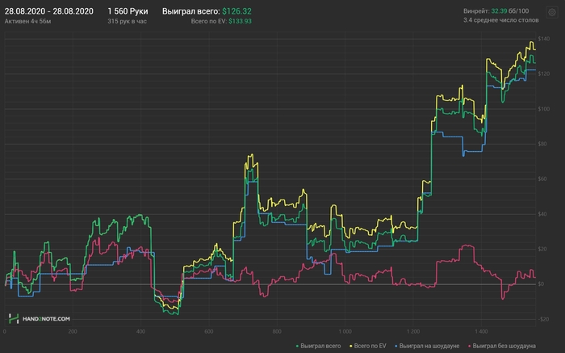Click the winrate value 32.39
The image size is (565, 353).
pyautogui.click(x=499, y=11)
